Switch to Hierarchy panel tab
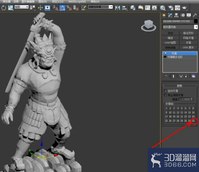Image resolution: width=199 pixels, height=172 pixels. tap(176, 15)
